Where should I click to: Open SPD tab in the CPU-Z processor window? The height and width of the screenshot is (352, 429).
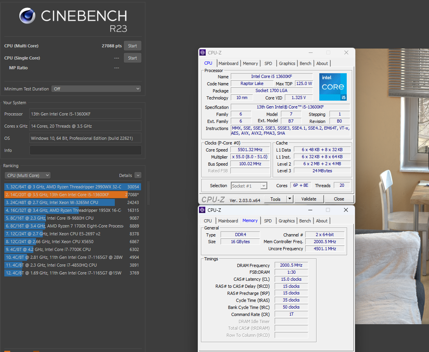[x=268, y=63]
